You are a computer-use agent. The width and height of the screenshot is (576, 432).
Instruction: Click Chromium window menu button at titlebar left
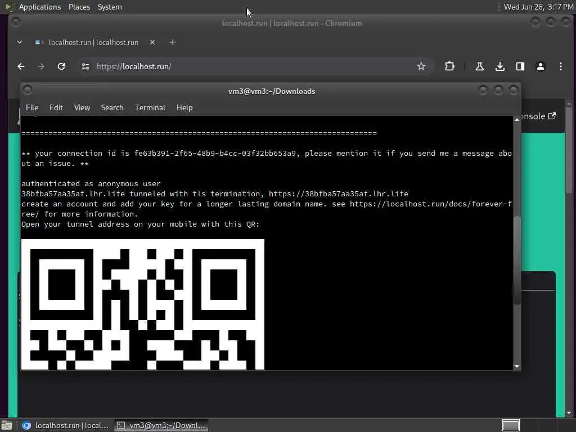[x=15, y=22]
